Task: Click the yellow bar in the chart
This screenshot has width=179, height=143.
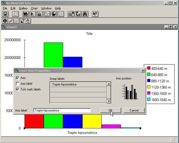Action: coord(92,121)
